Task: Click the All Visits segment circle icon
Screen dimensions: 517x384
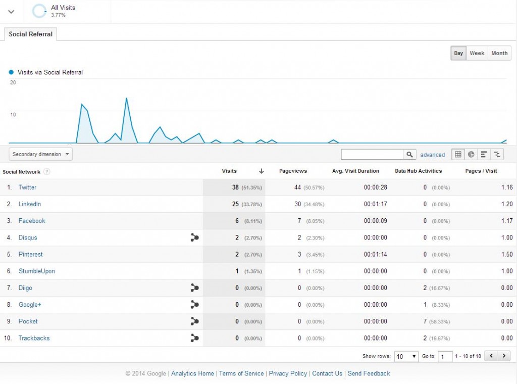Action: pyautogui.click(x=39, y=11)
